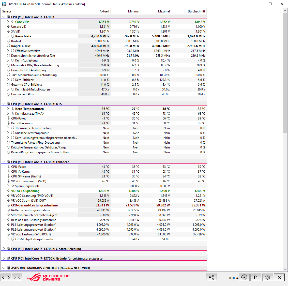Expand the Kern-Auslastung row
The width and height of the screenshot is (288, 286).
point(8,60)
